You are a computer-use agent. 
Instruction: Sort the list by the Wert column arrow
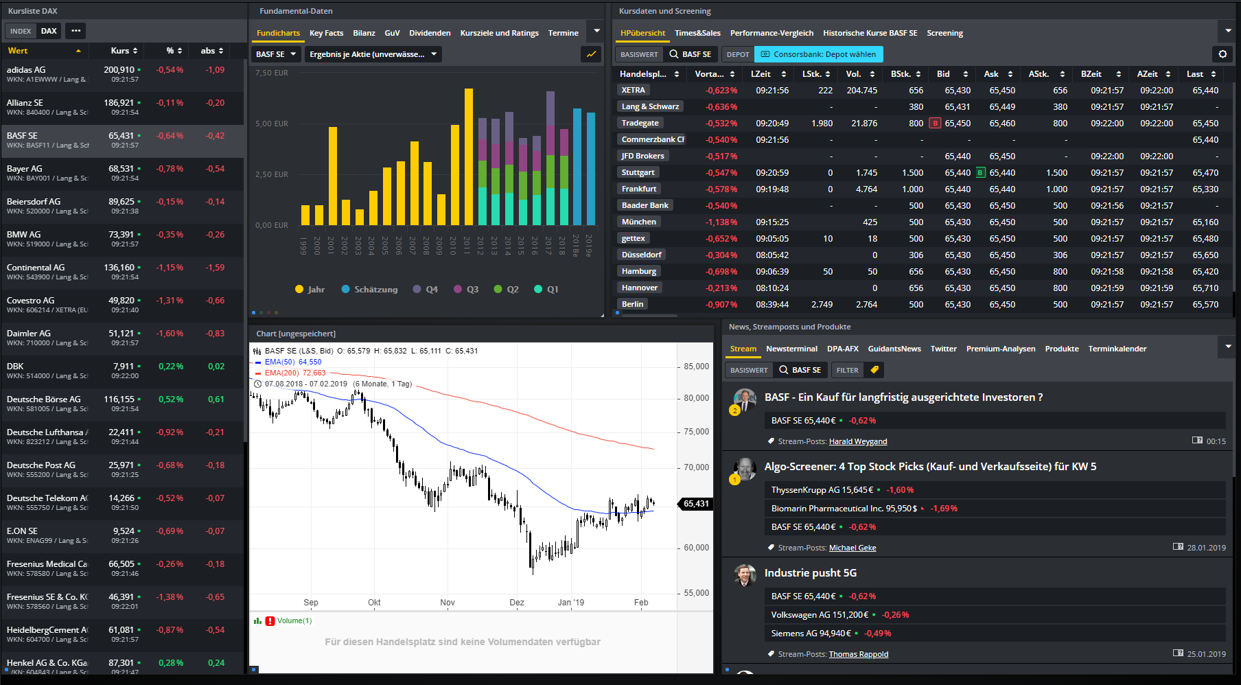pyautogui.click(x=78, y=51)
